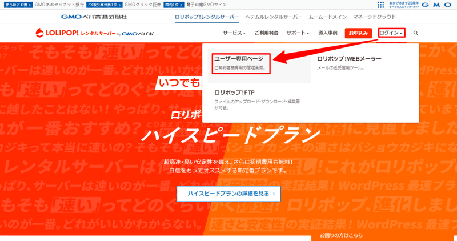457x241 pixels.
Task: Select ロリポップ!WEBメーラー login option
Action: 349,59
